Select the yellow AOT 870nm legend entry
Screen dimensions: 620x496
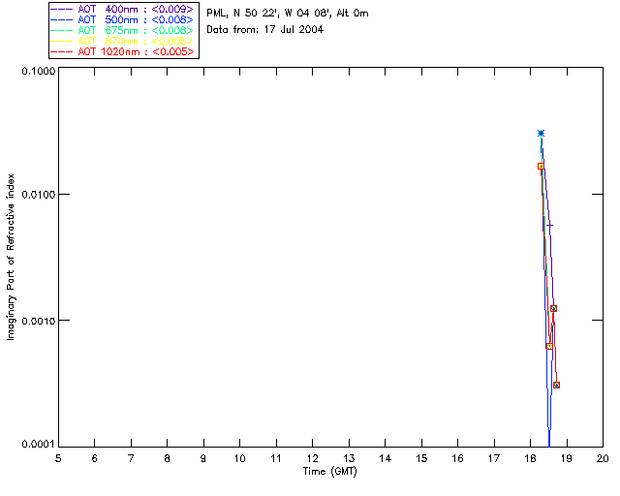pos(123,41)
